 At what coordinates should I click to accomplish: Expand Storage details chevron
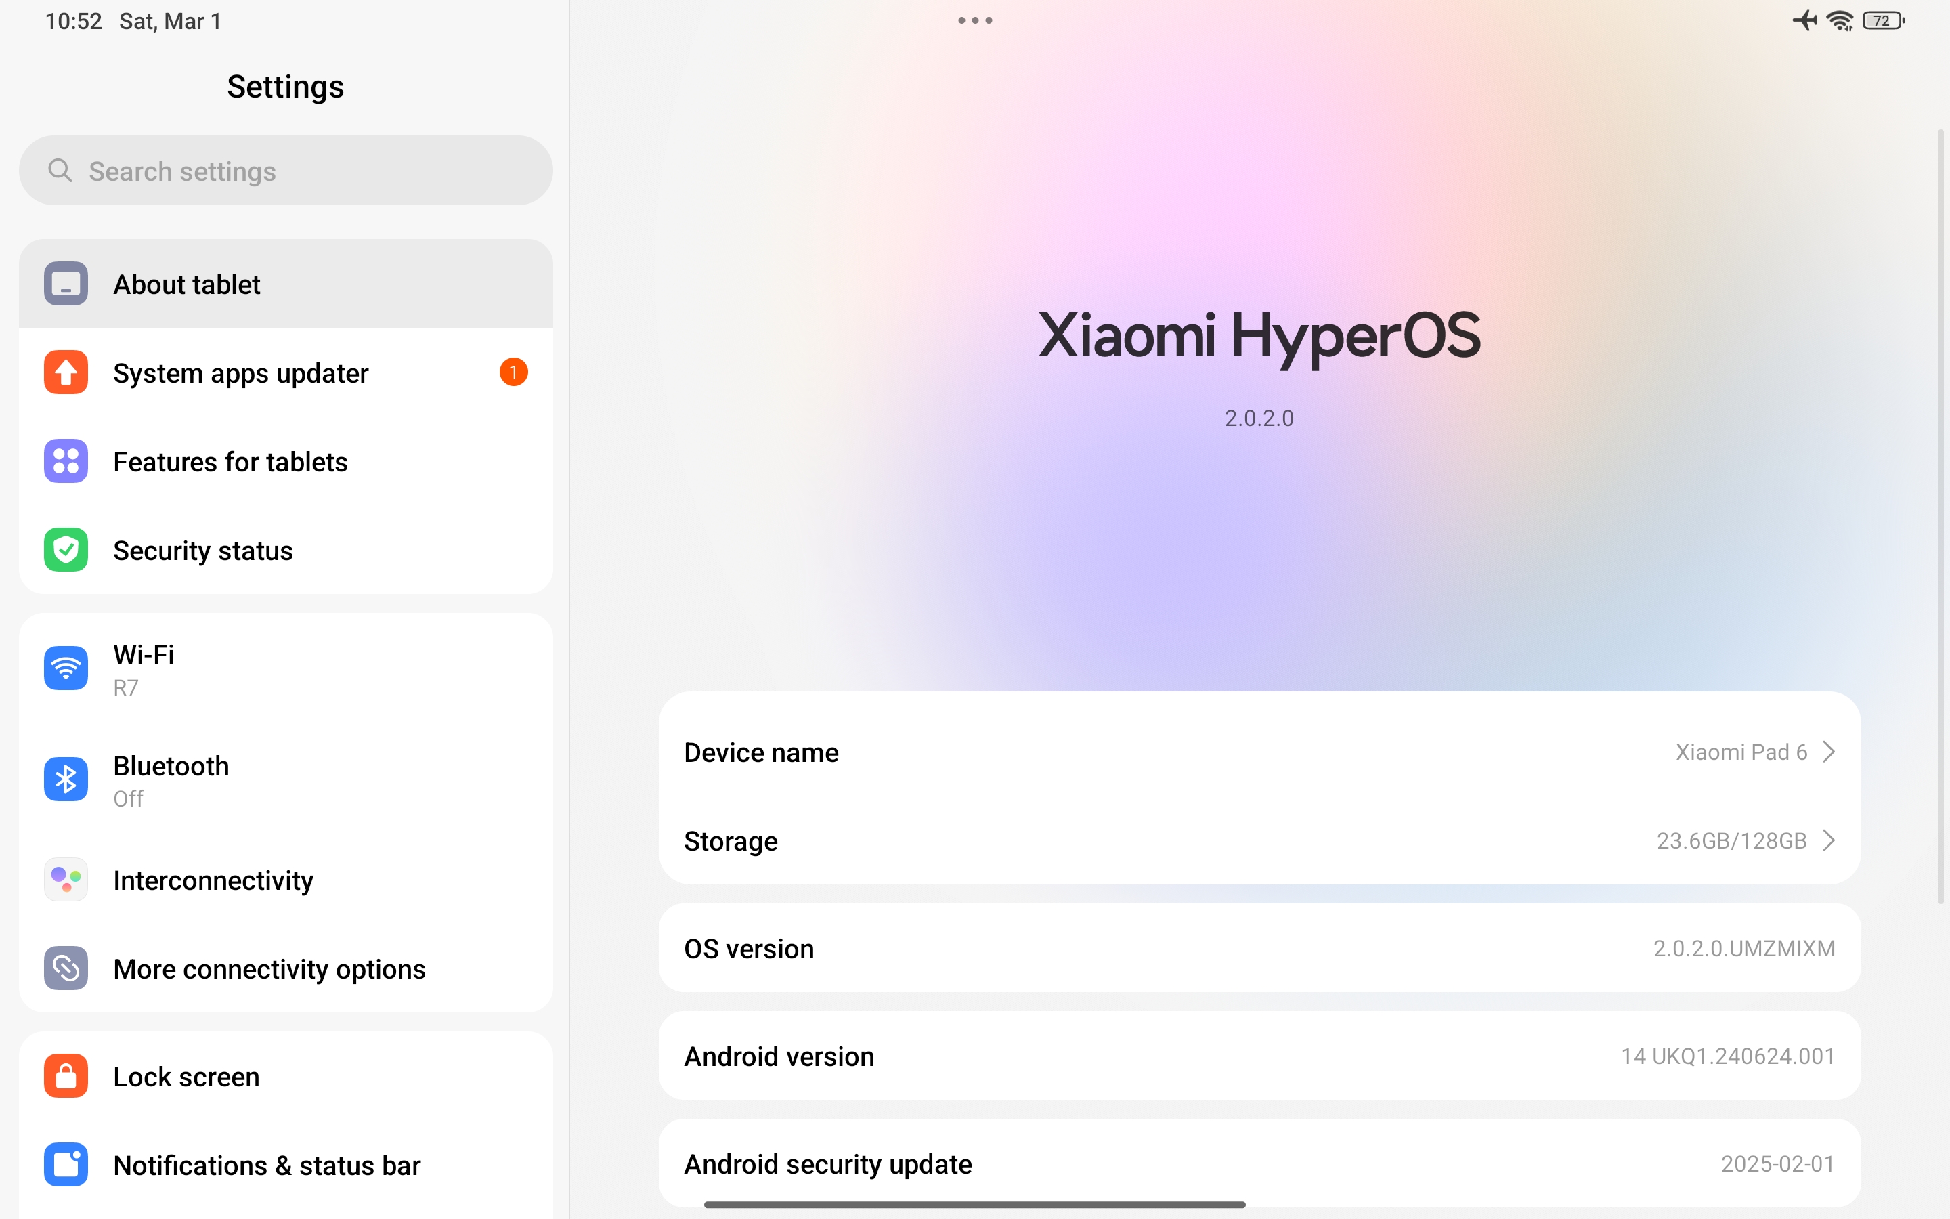[x=1829, y=841]
